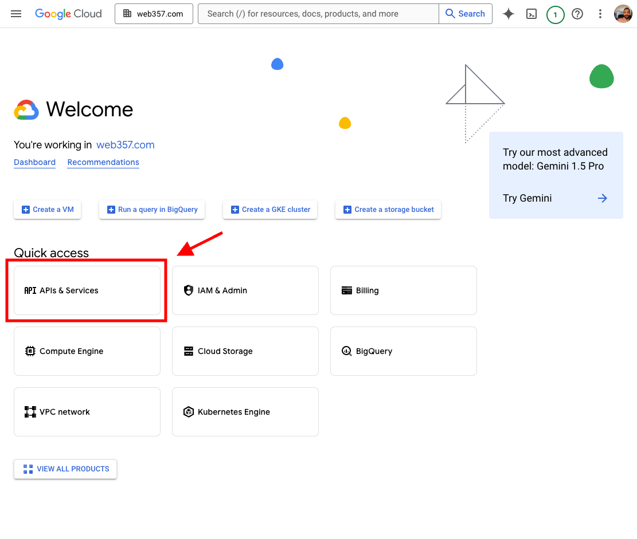Click the Welcome heading text

[x=89, y=109]
